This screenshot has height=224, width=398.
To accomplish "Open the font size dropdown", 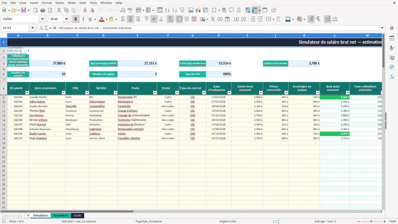I will pos(66,19).
